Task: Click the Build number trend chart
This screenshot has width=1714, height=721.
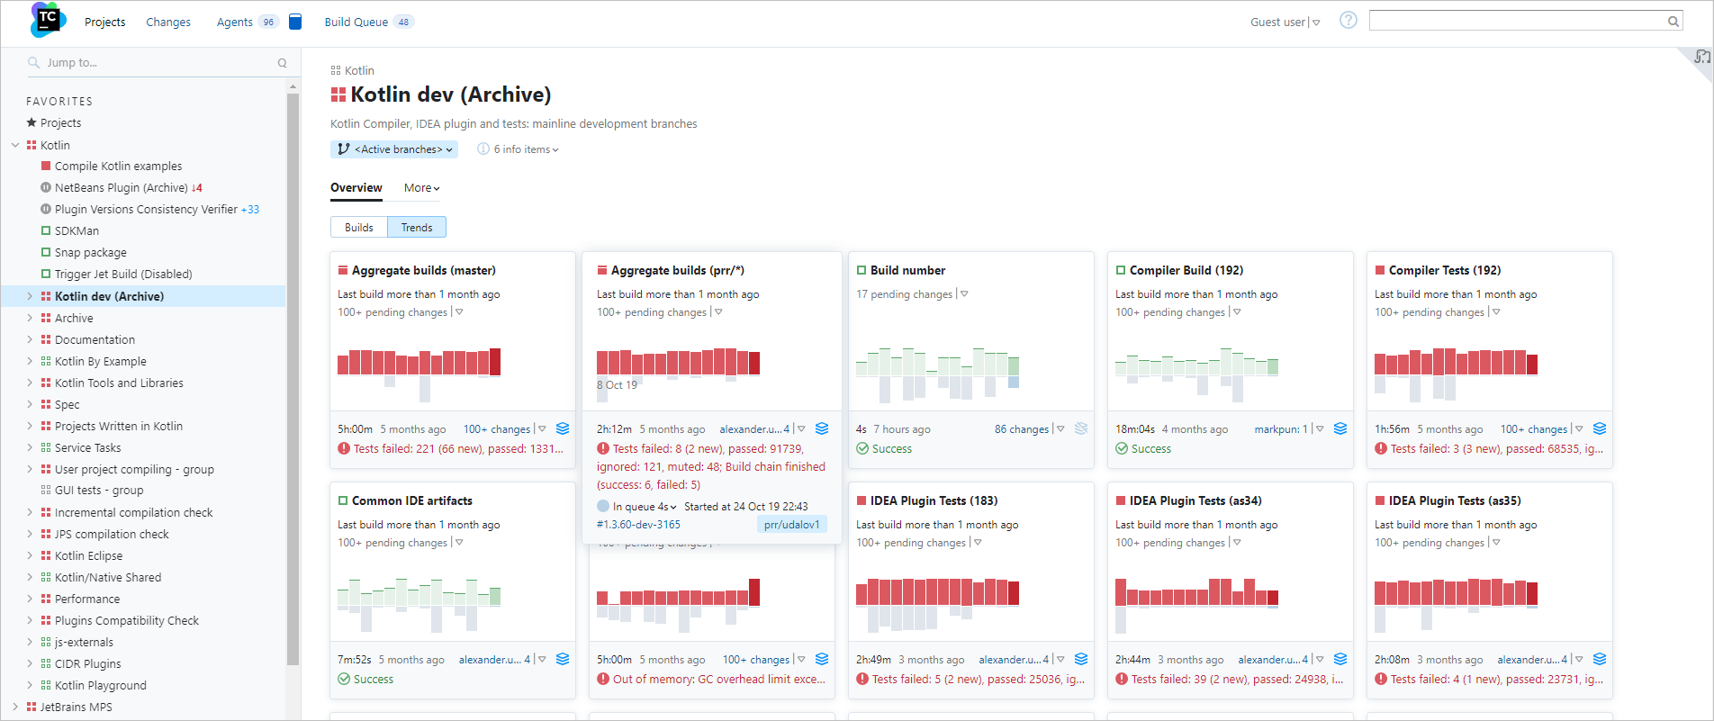Action: [x=937, y=373]
